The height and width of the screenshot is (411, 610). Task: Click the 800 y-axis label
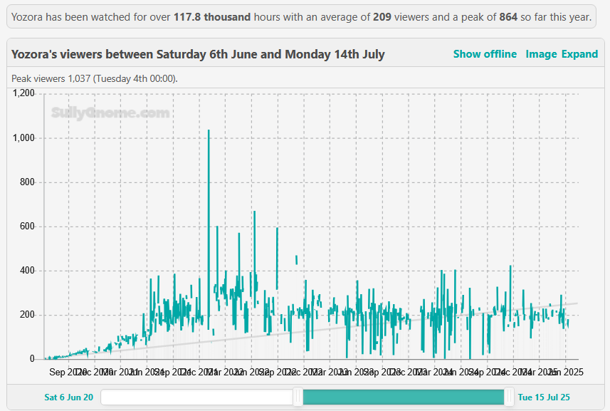tap(27, 182)
